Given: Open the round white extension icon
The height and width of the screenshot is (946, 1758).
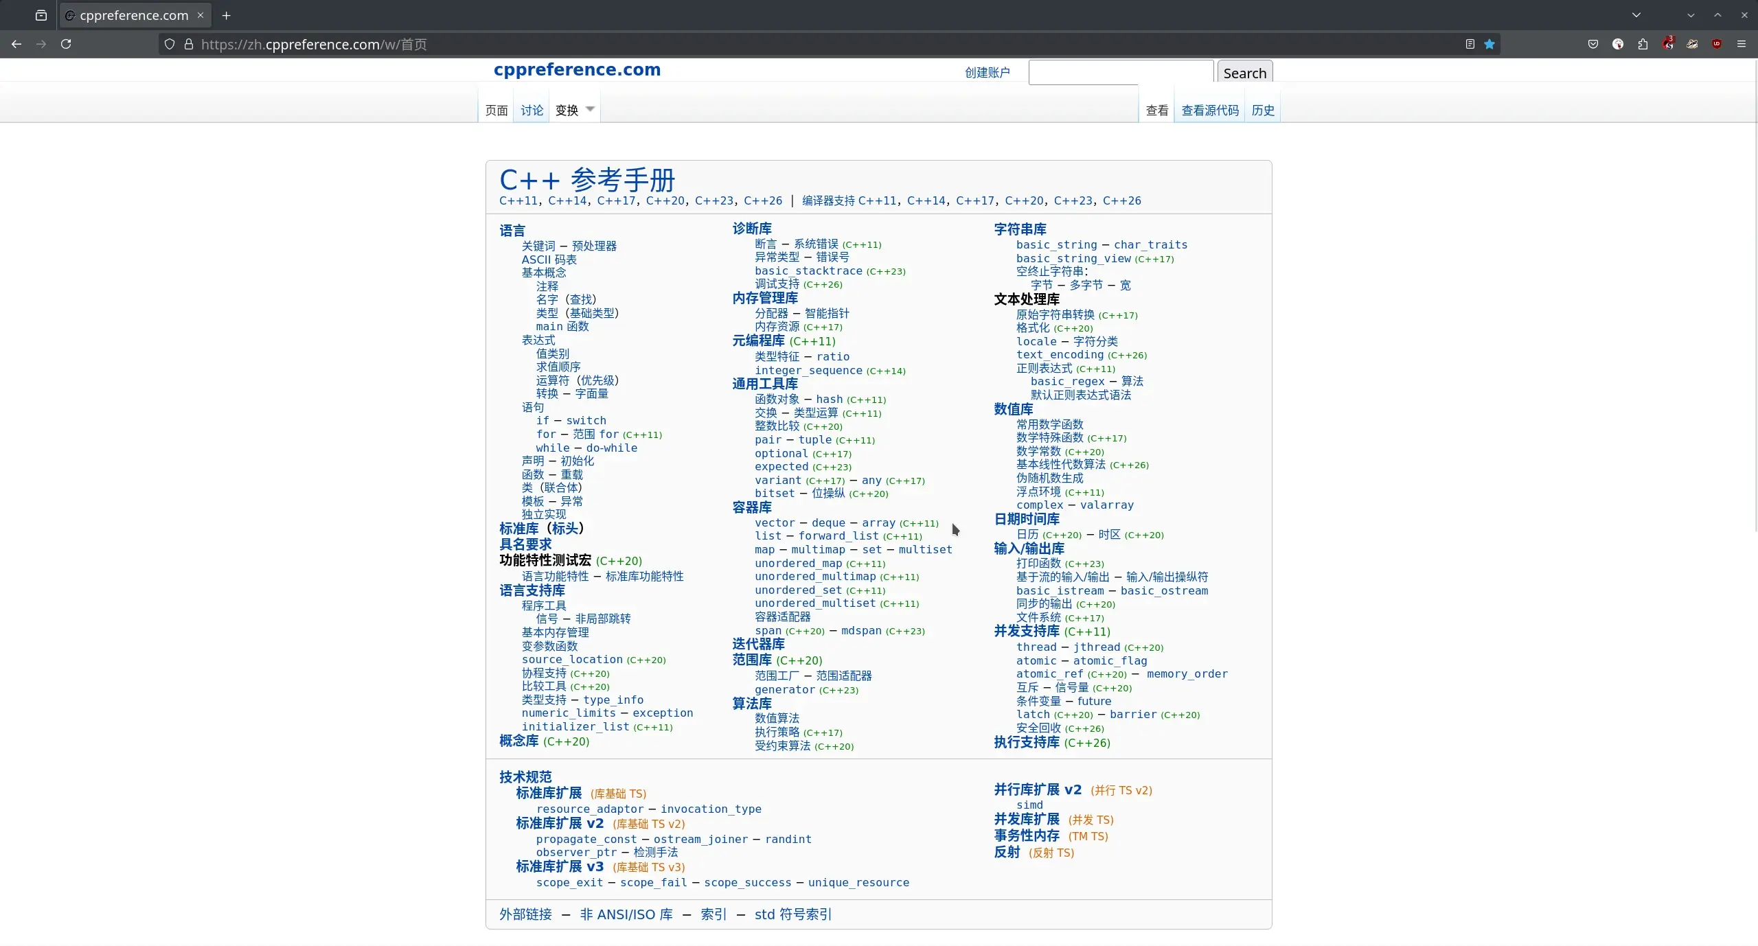Looking at the screenshot, I should coord(1618,44).
